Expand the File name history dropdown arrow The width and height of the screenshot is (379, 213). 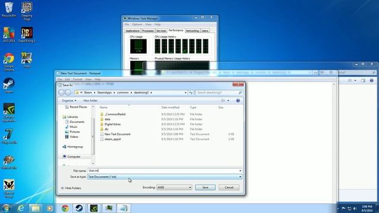point(240,171)
